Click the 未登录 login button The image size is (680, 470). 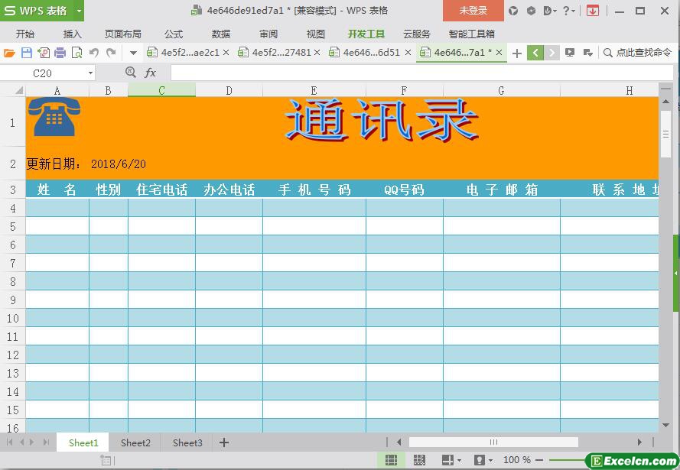[x=473, y=11]
